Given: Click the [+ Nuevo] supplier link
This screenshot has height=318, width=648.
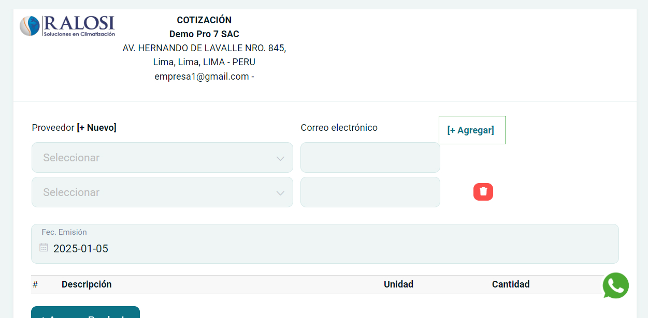Looking at the screenshot, I should tap(97, 128).
